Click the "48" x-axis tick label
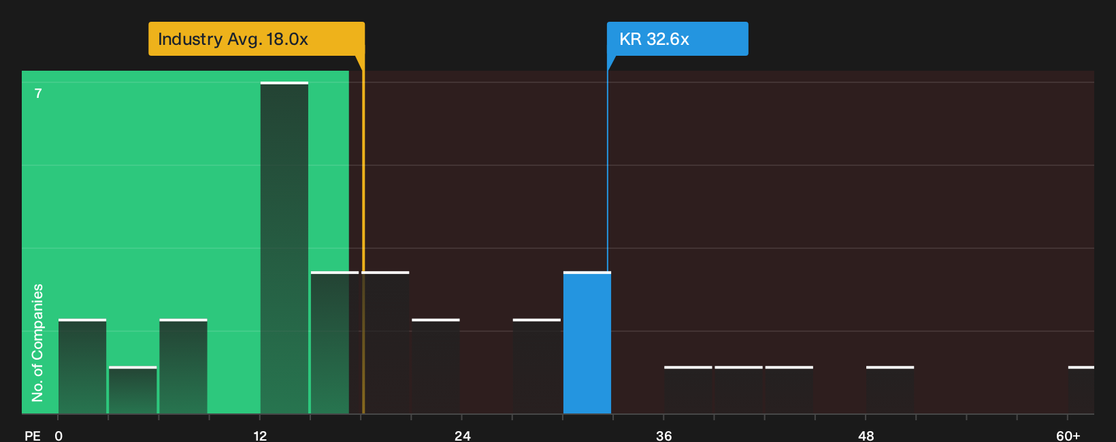The image size is (1116, 442). (x=866, y=436)
